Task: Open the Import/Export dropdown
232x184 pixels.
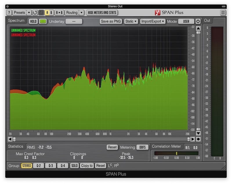Action: [153, 21]
